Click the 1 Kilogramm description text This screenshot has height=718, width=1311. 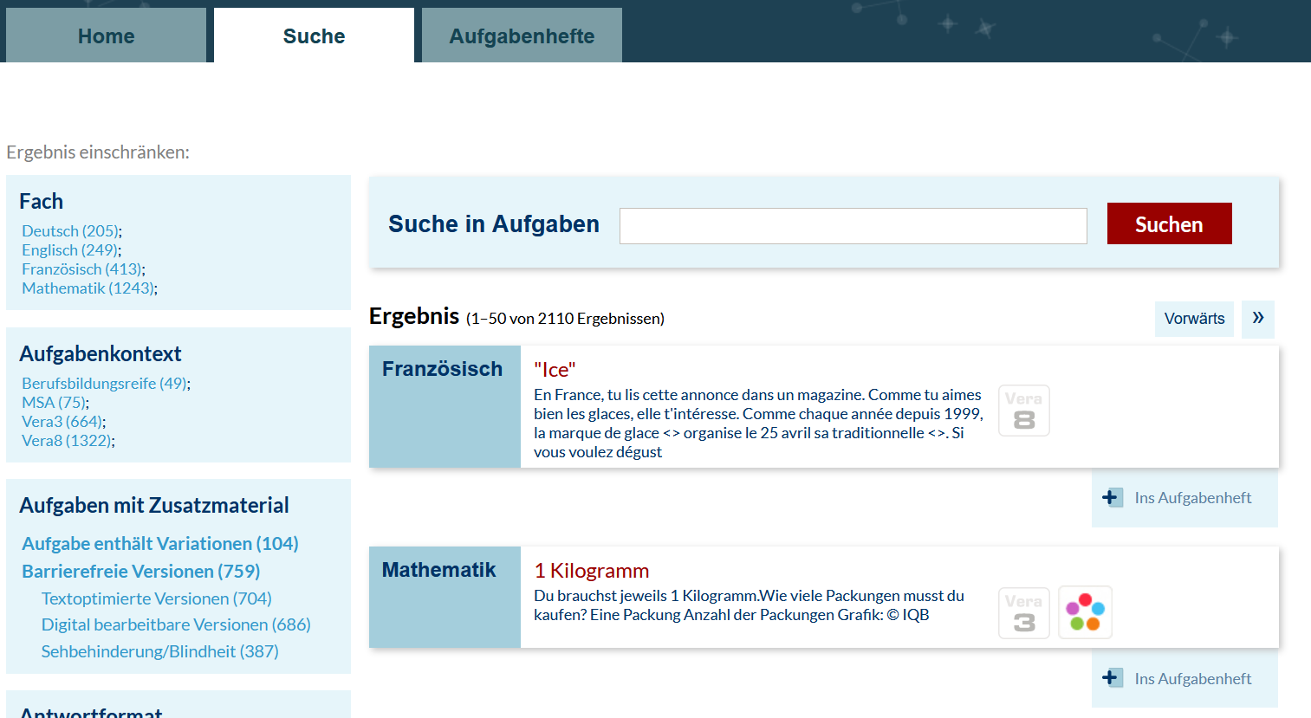[x=750, y=605]
